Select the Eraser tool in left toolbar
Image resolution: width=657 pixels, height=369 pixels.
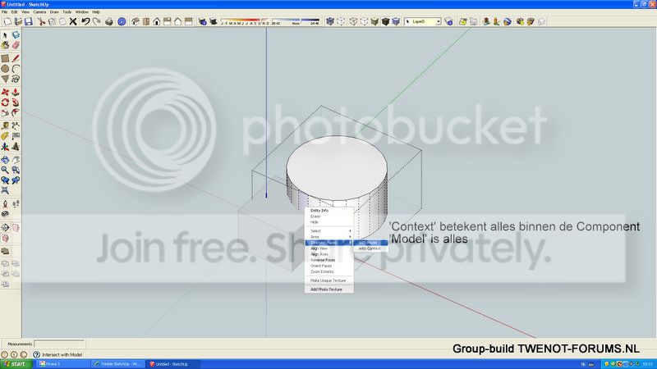point(16,45)
